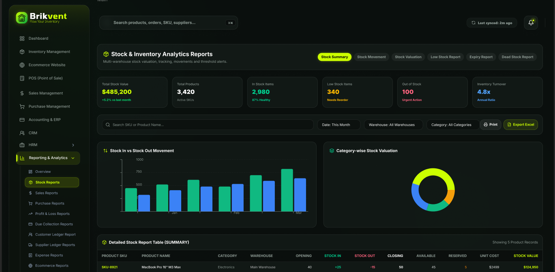This screenshot has height=272, width=555.
Task: Click the Last synced refresh icon
Action: coord(473,23)
